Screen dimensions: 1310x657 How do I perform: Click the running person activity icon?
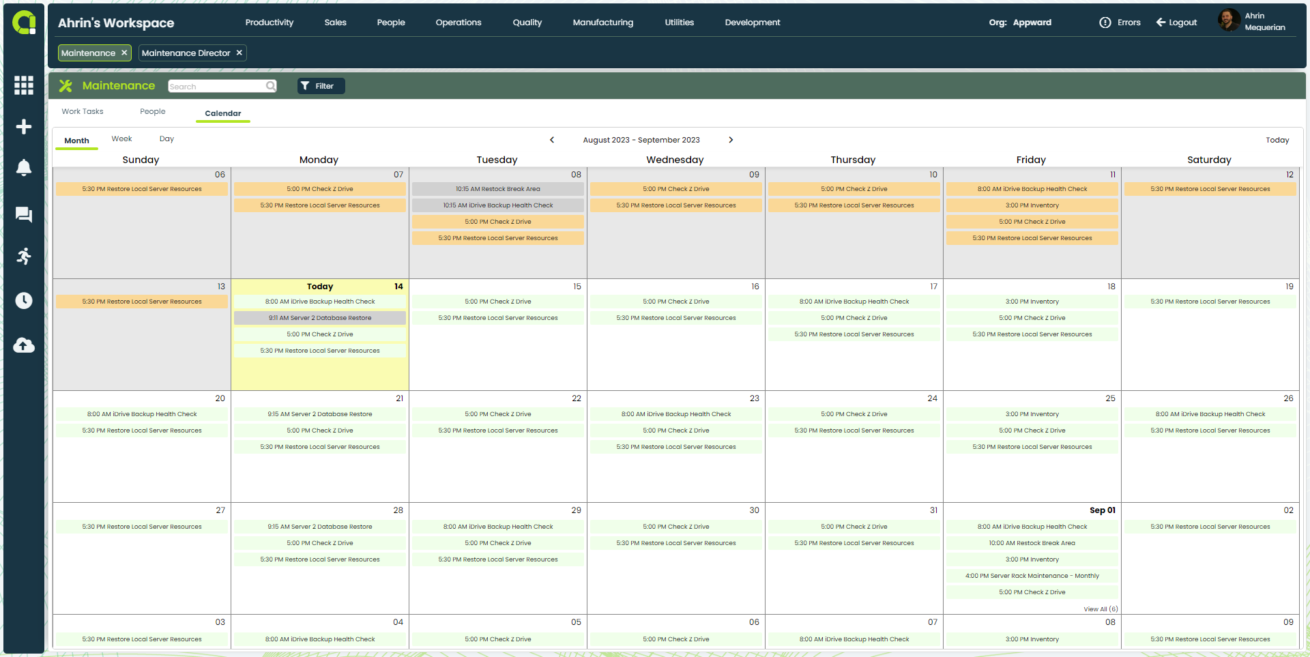point(24,257)
